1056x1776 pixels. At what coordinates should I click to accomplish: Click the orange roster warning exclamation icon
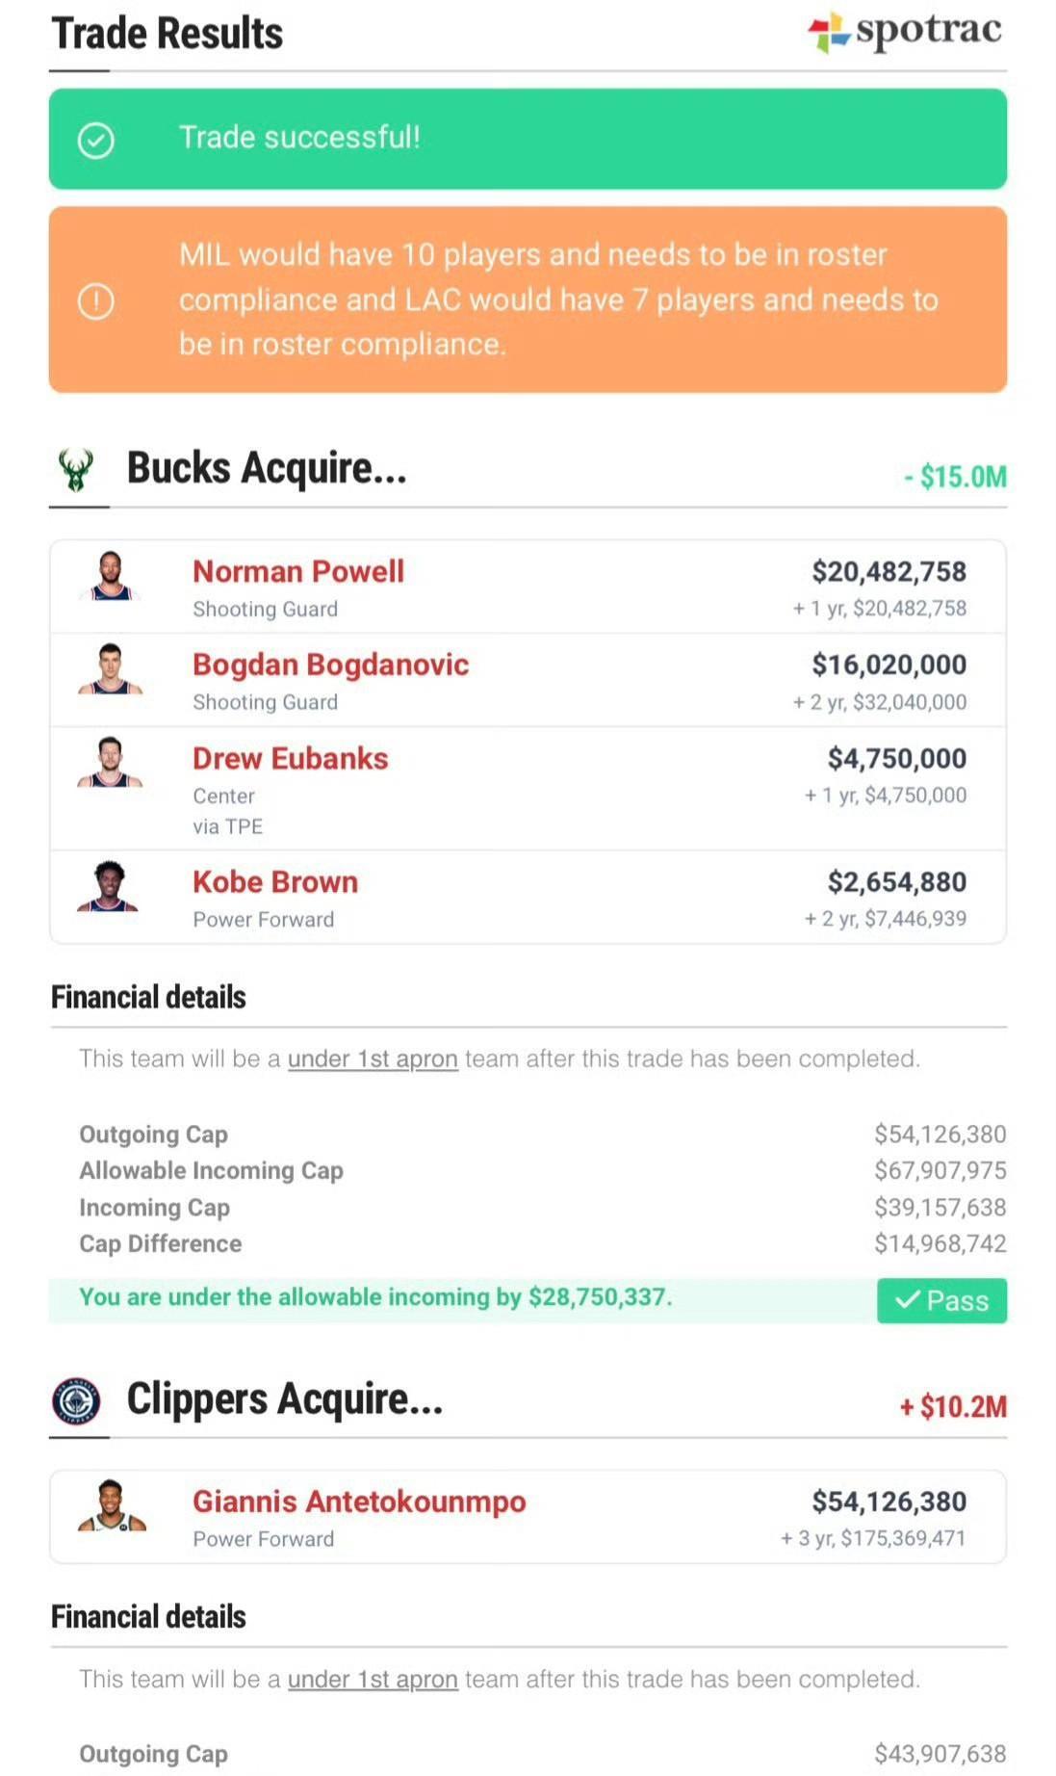tap(95, 300)
